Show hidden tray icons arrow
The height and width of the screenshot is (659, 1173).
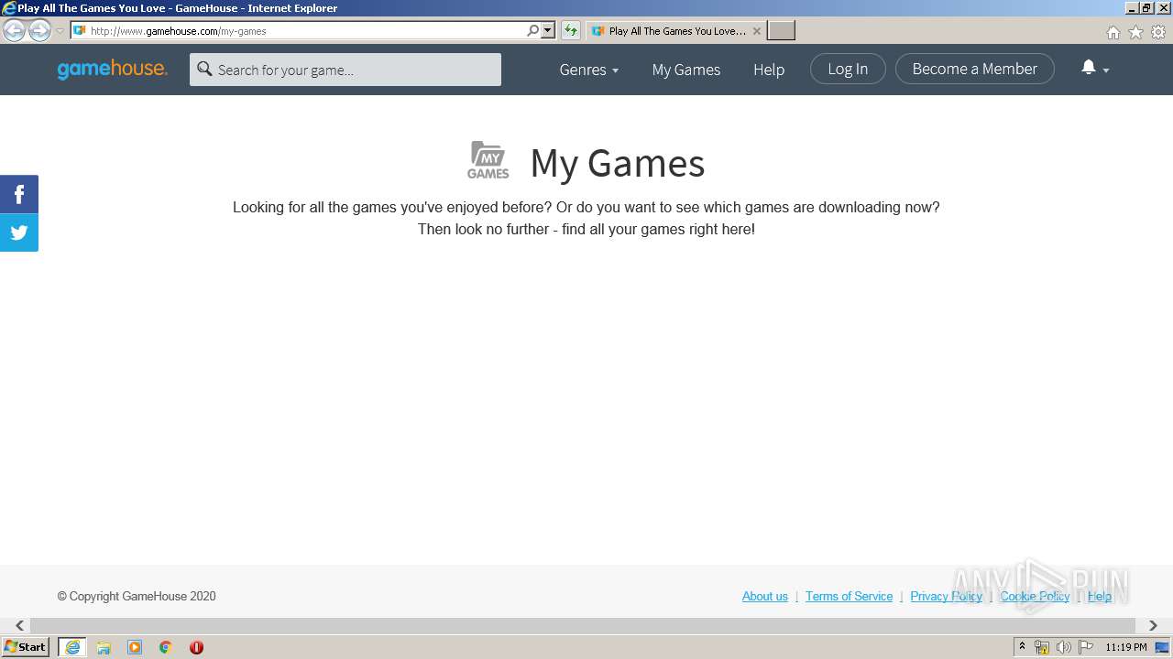tap(1023, 647)
